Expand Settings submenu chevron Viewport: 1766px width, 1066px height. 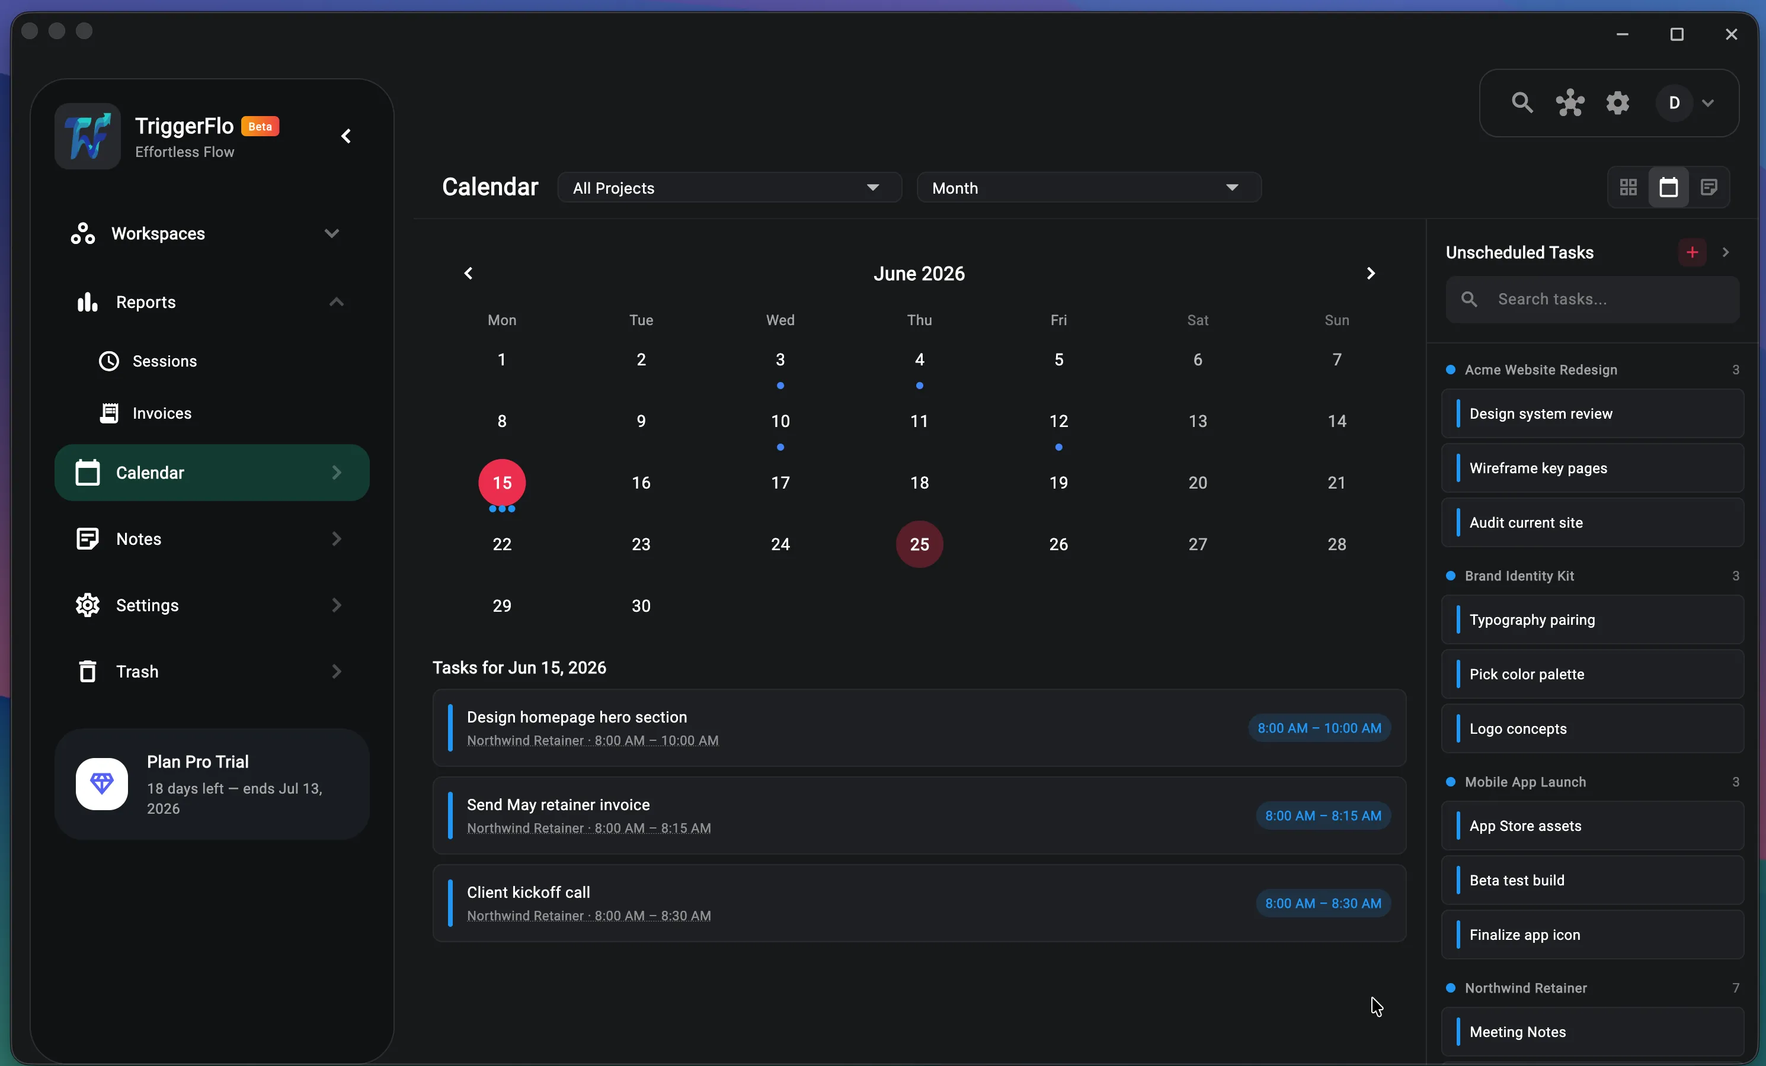point(336,605)
